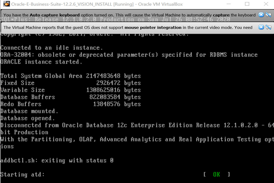Click the 'Database mounted.' terminal line
The height and width of the screenshot is (183, 274).
point(29,111)
